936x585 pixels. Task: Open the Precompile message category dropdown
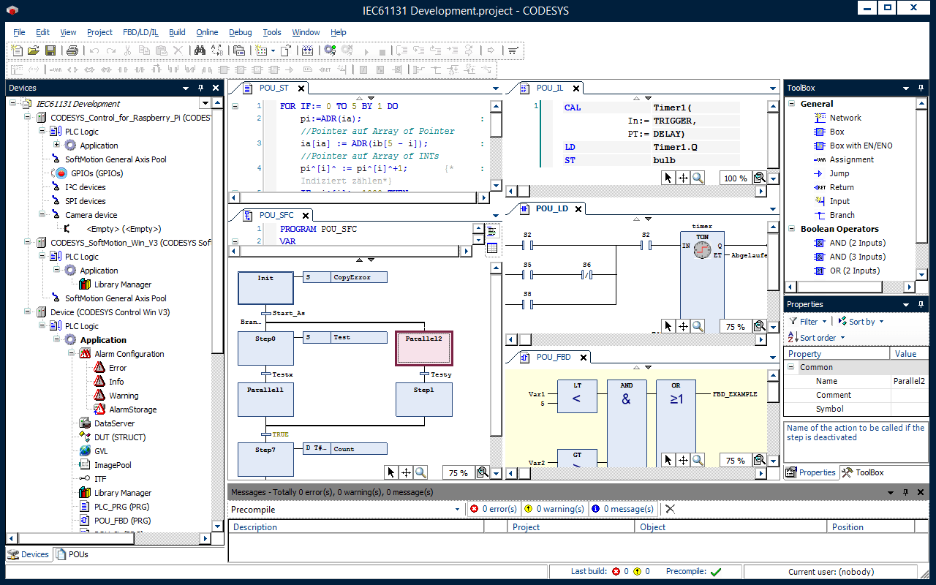pos(458,509)
